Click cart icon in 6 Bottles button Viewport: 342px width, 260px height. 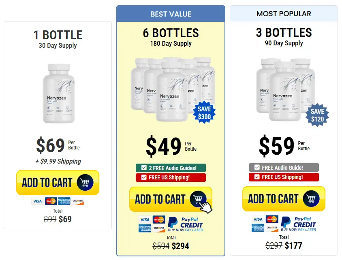pyautogui.click(x=198, y=199)
